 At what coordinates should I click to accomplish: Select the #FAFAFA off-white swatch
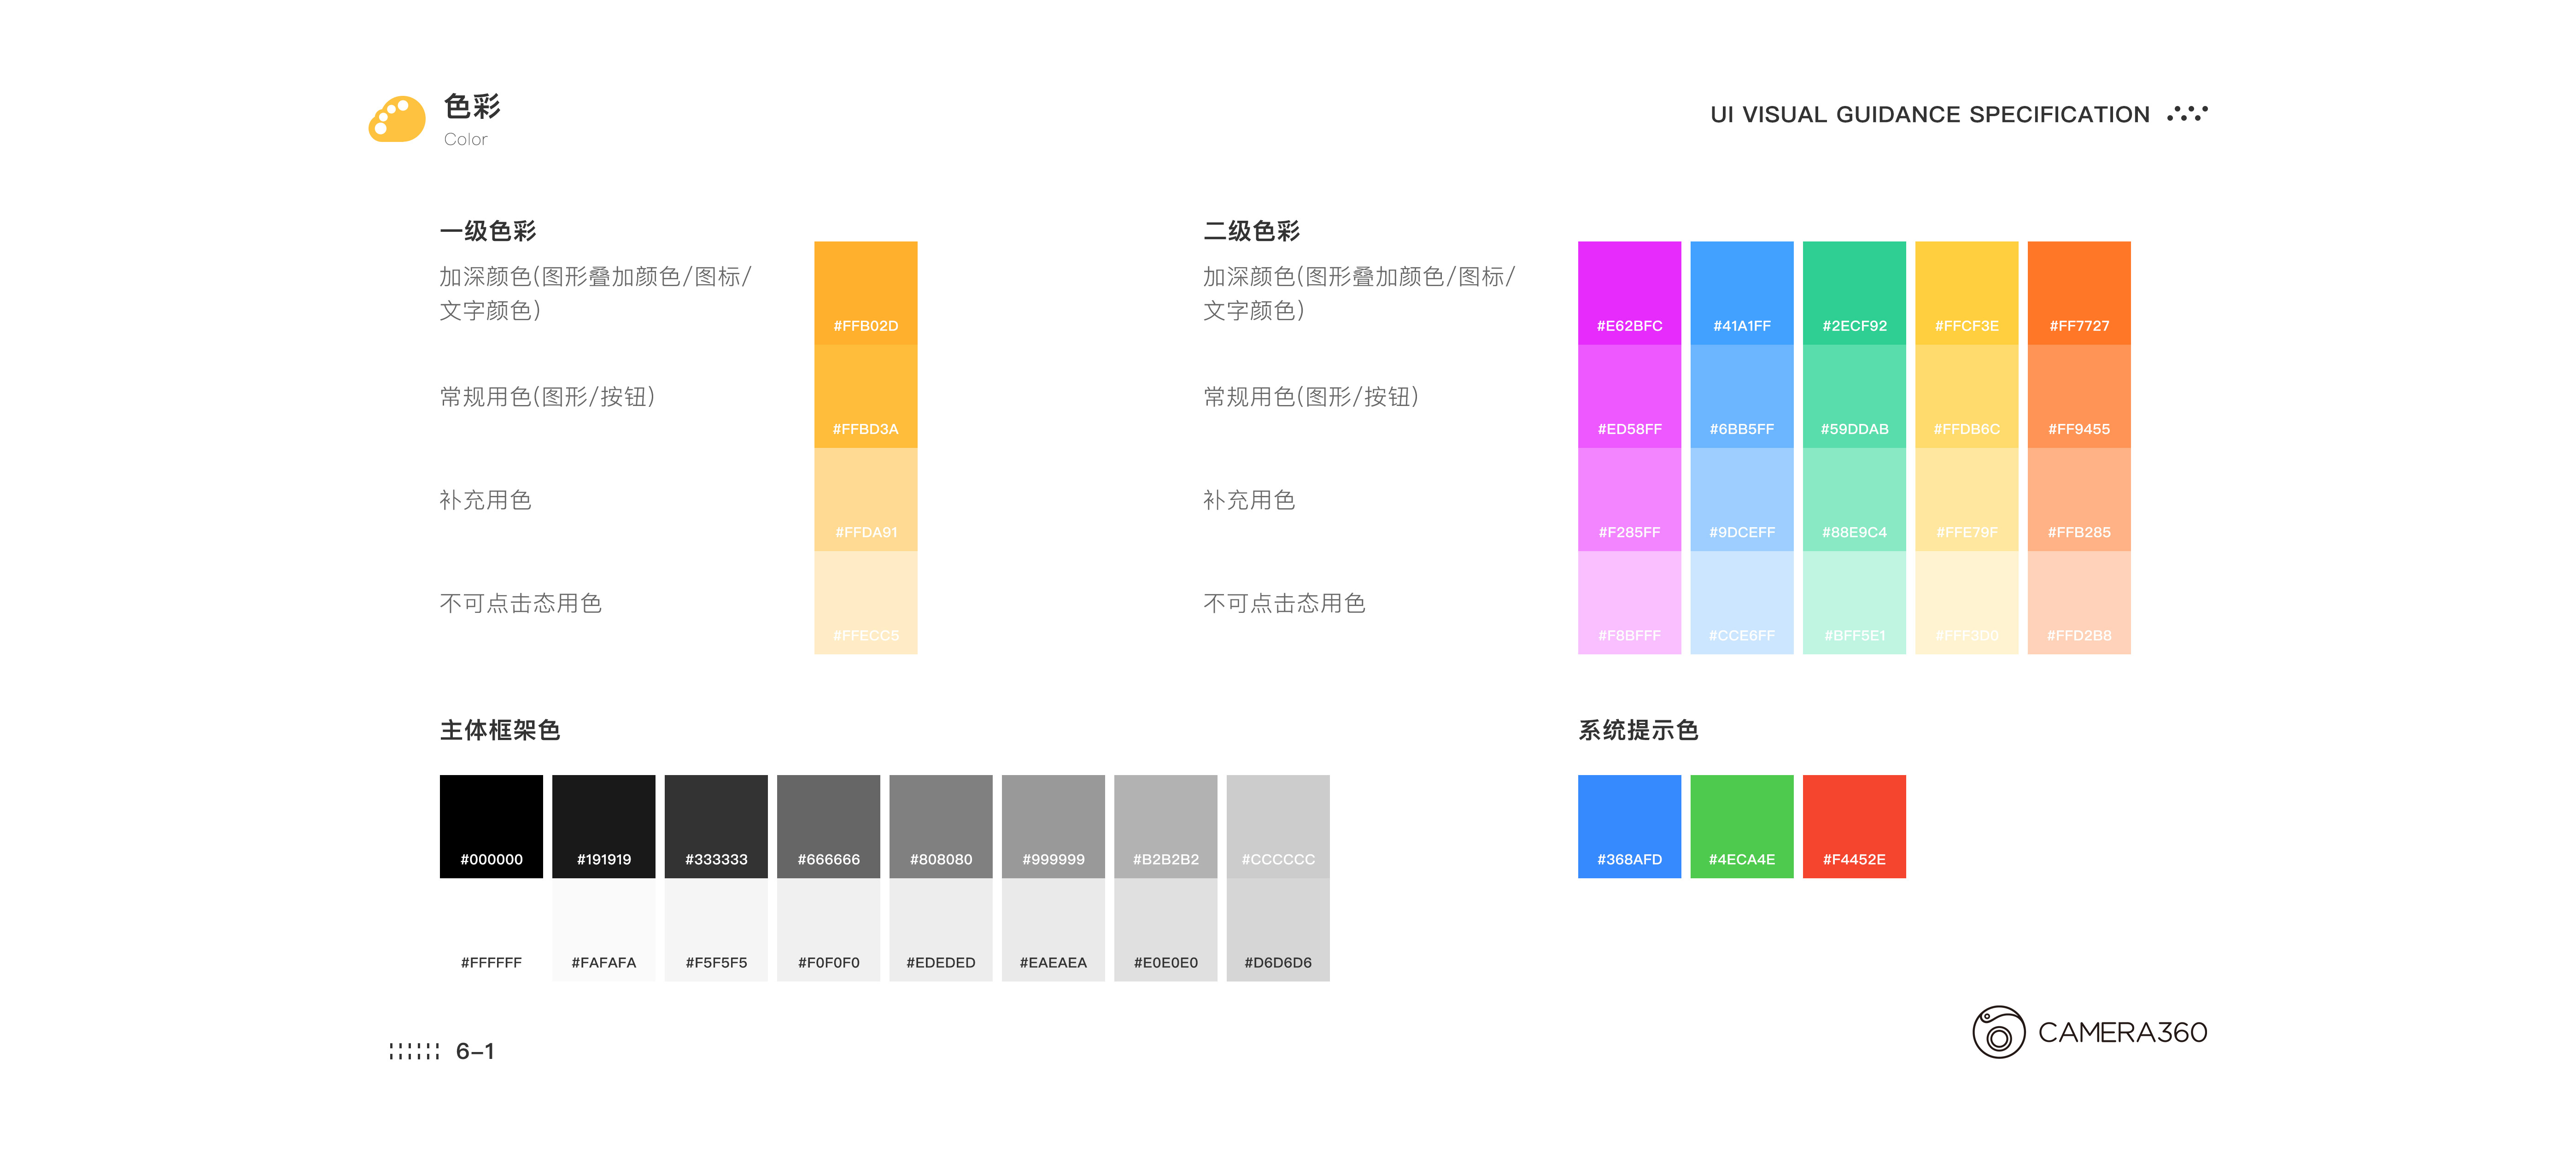tap(604, 930)
